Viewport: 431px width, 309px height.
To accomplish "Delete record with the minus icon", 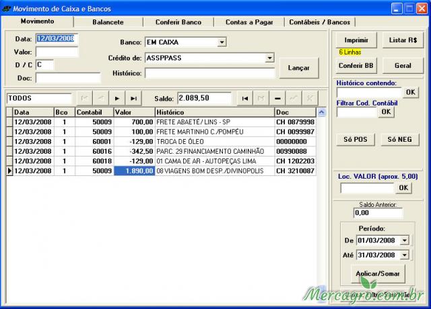I will point(277,98).
